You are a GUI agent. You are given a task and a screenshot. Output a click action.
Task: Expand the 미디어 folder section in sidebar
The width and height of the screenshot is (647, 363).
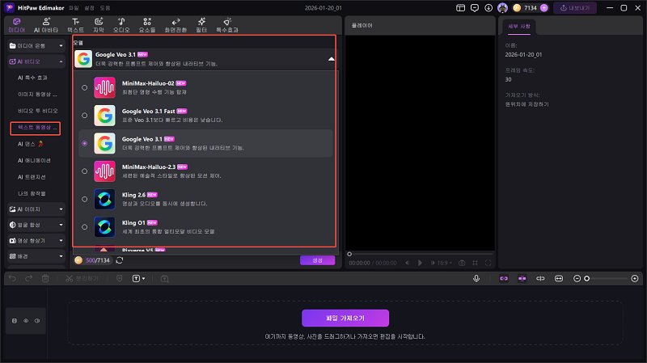pos(36,46)
